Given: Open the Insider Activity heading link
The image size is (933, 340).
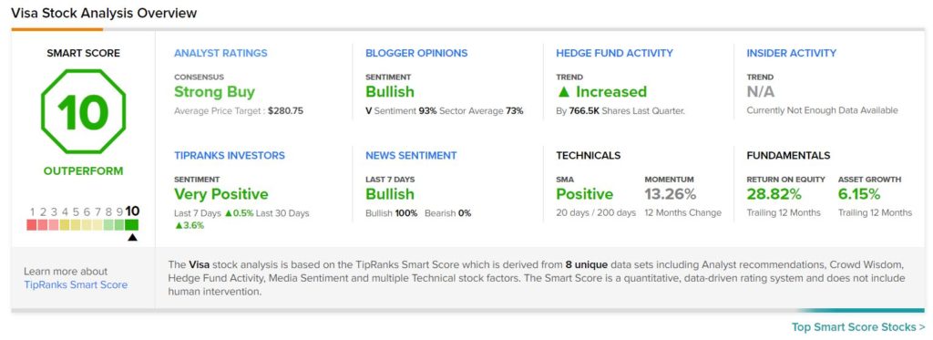Looking at the screenshot, I should coord(792,53).
